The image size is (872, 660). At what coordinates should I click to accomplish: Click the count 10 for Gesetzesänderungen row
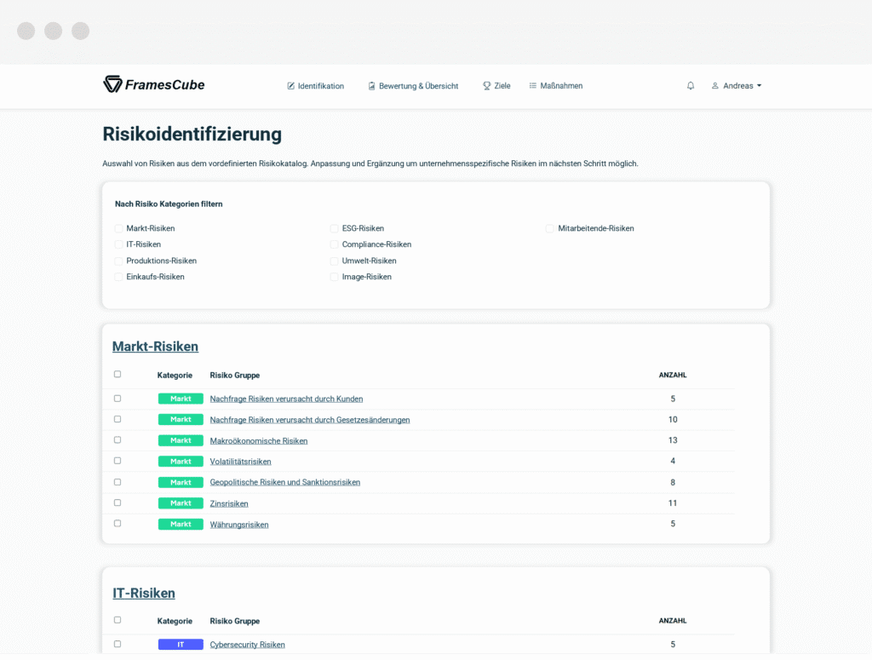(673, 420)
